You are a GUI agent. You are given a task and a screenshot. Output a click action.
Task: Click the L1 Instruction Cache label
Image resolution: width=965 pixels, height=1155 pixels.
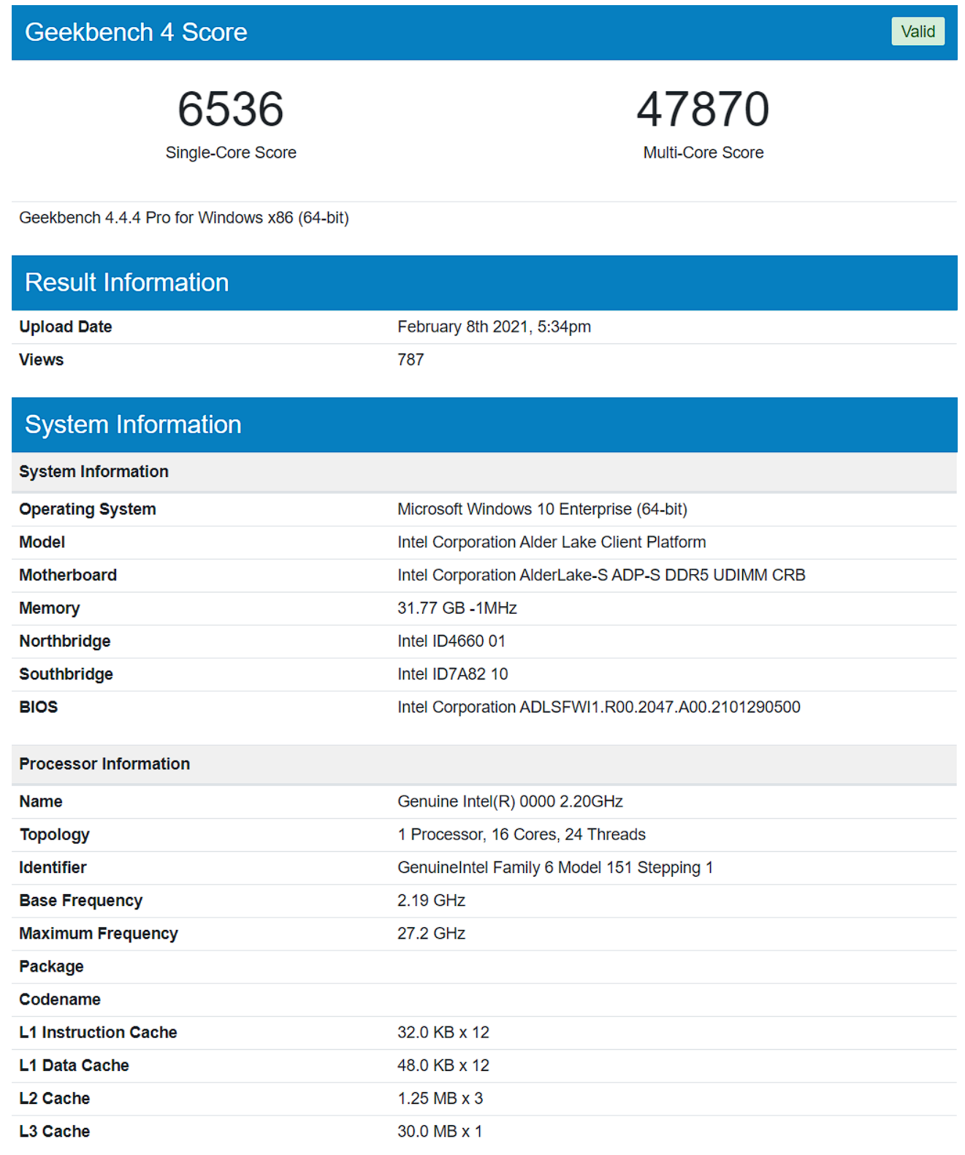98,1032
